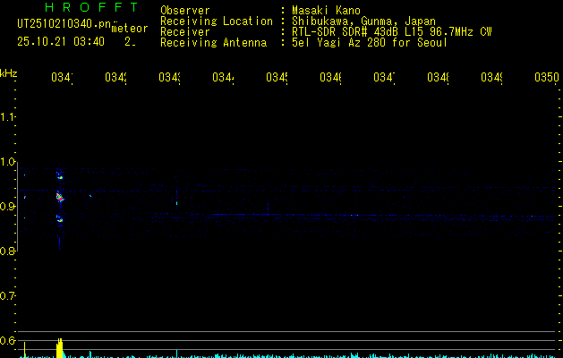Click the bright red meteor echo center
563x358 pixels.
point(60,197)
